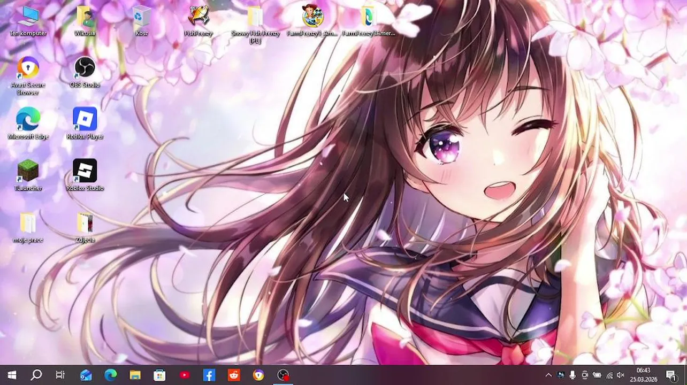Select the FarmFrenzy3 shortcut with cowgirl icon
Image resolution: width=687 pixels, height=385 pixels.
[x=312, y=21]
